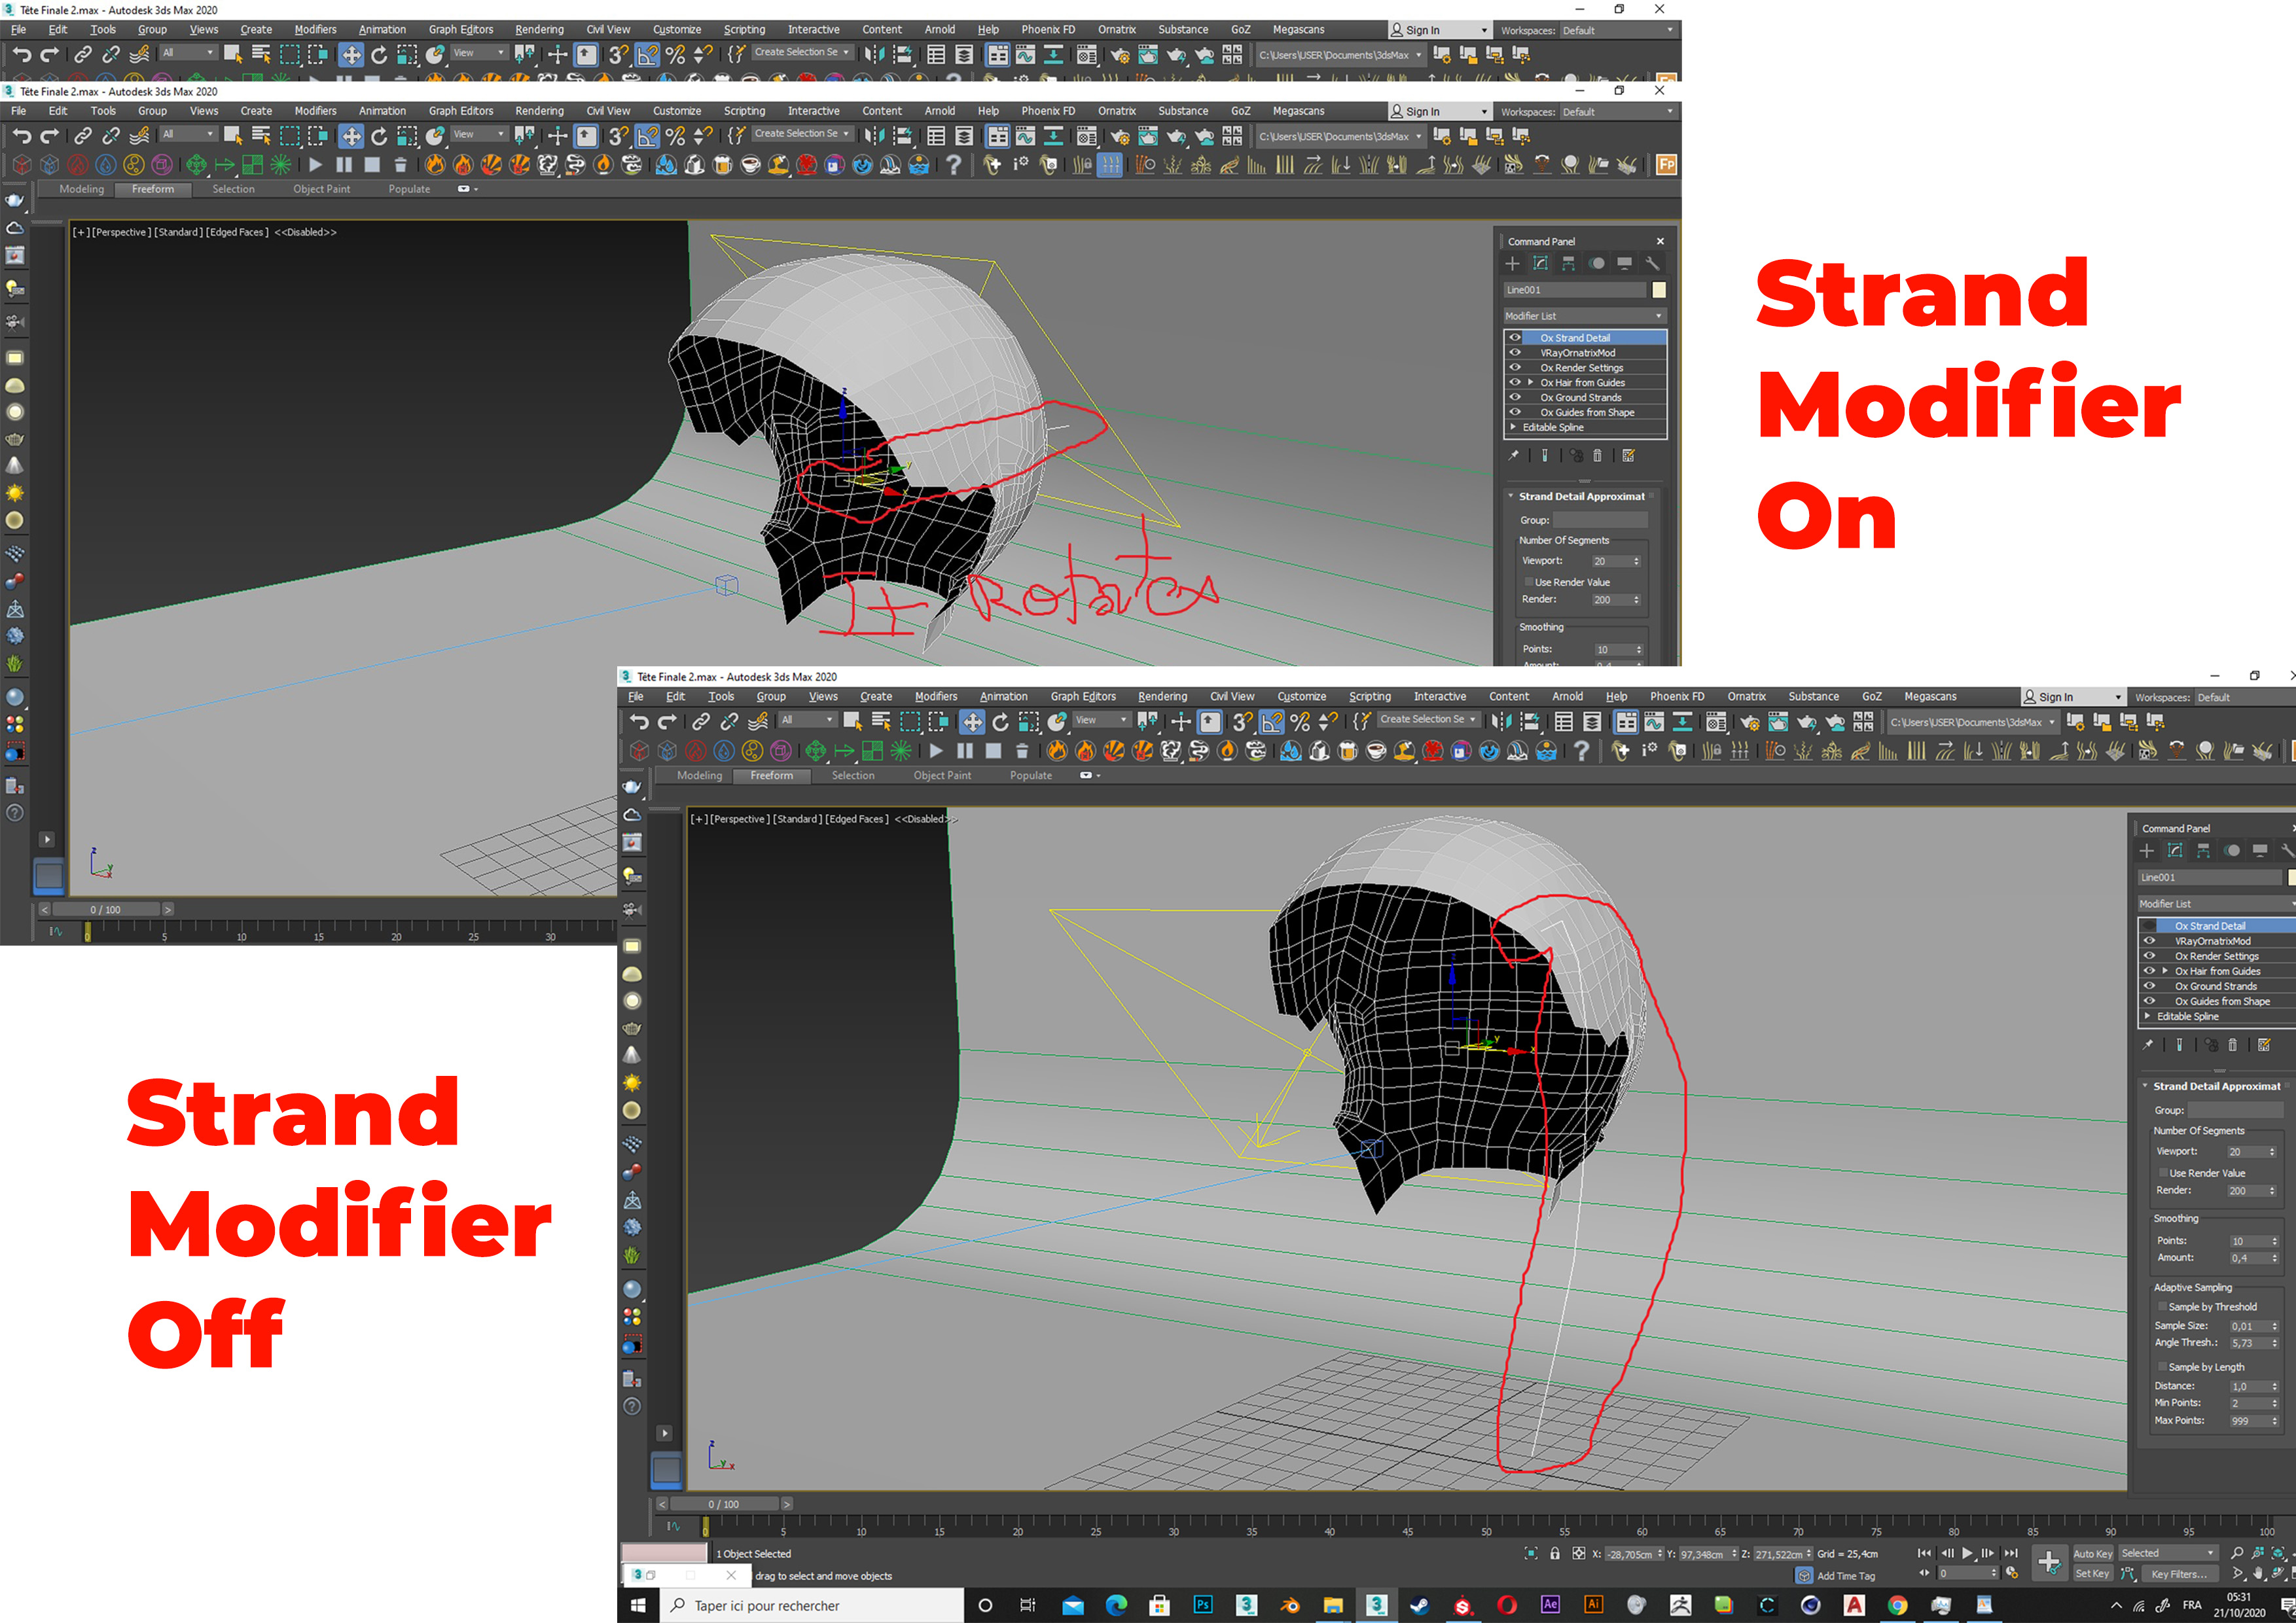
Task: Open the Ornatrix menu in lower window
Action: click(1746, 696)
